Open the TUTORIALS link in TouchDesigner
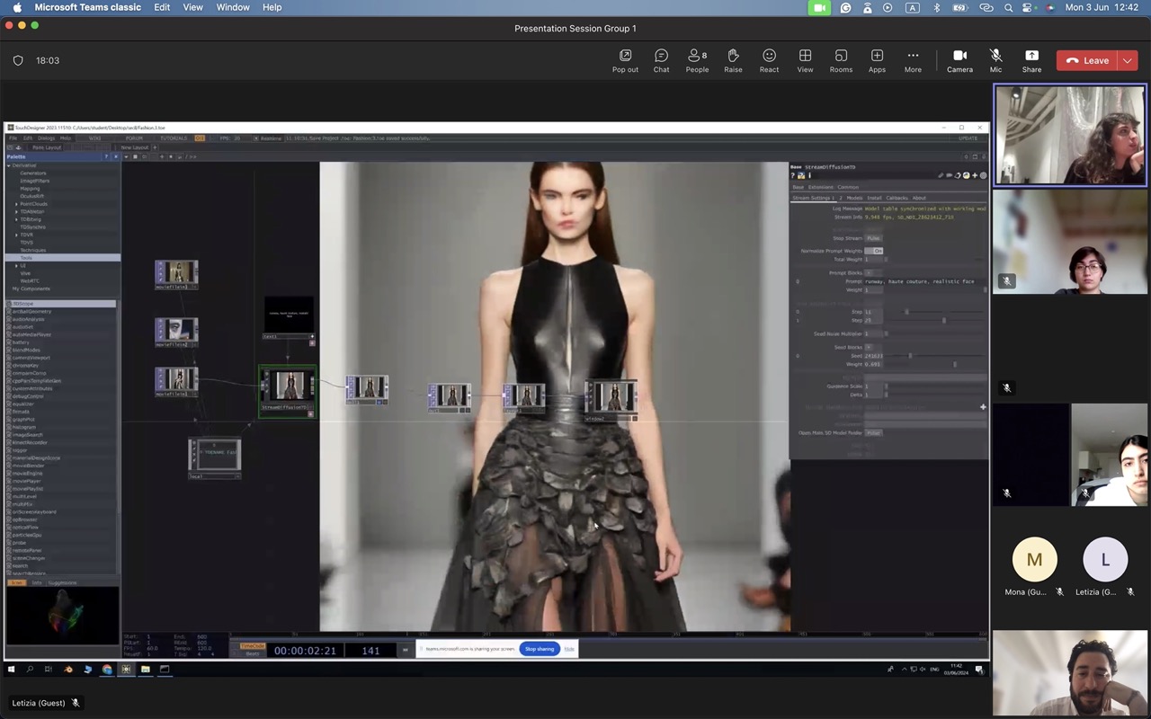The image size is (1151, 719). pos(174,138)
